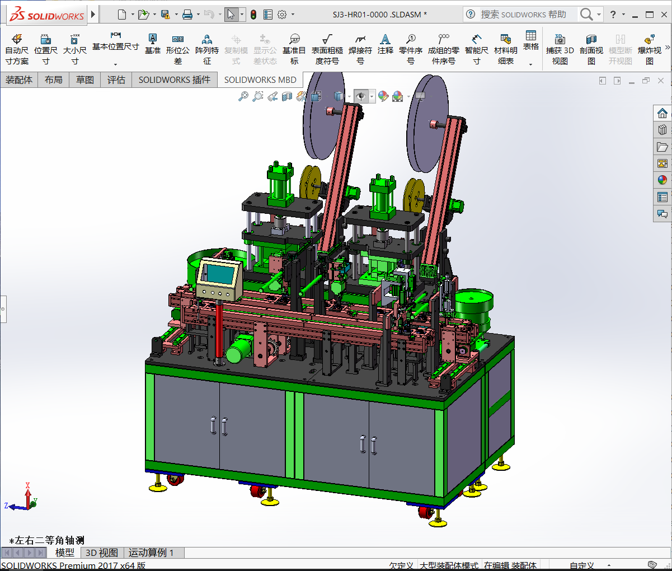Click the 自定义 units status button
The height and width of the screenshot is (571, 672).
point(582,565)
